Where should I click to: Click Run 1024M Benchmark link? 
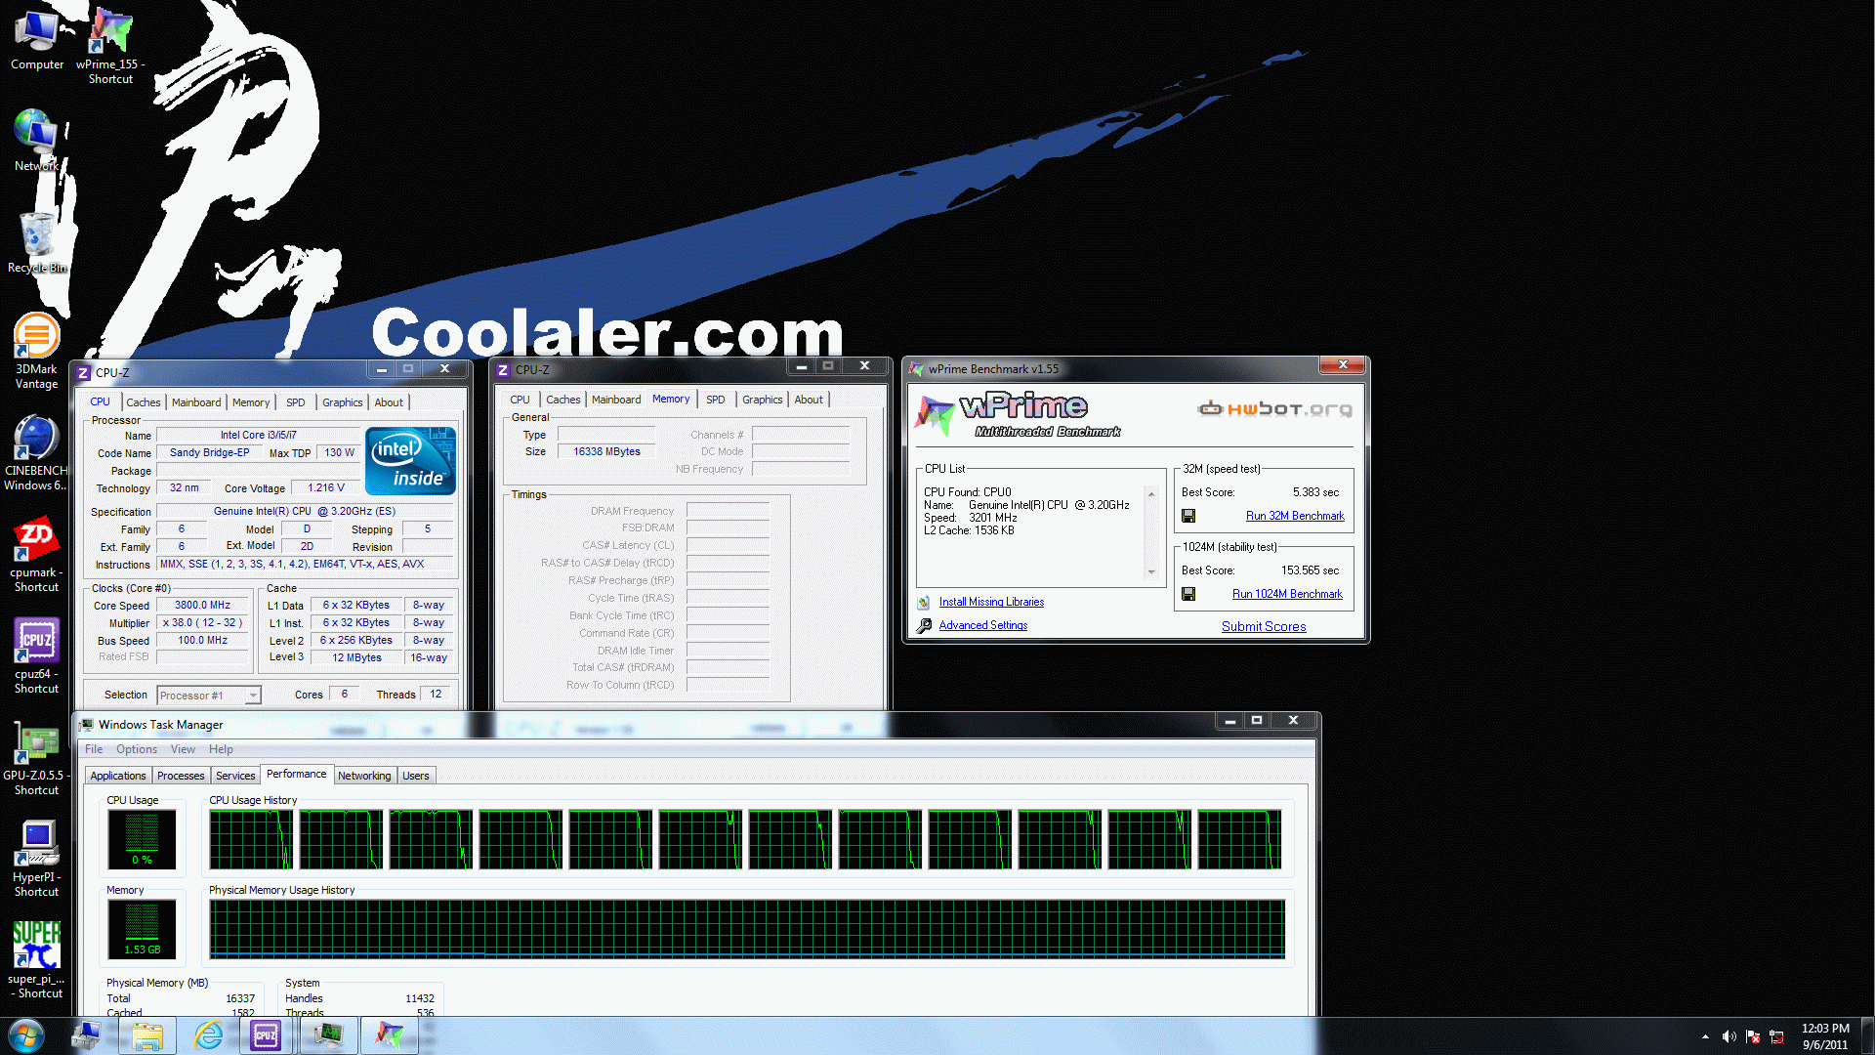(x=1287, y=594)
